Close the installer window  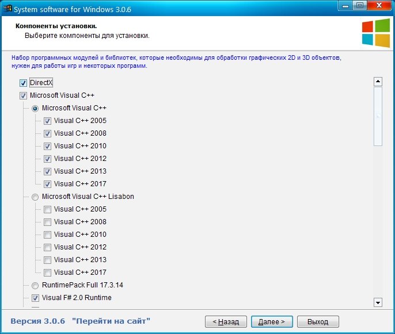pyautogui.click(x=379, y=5)
